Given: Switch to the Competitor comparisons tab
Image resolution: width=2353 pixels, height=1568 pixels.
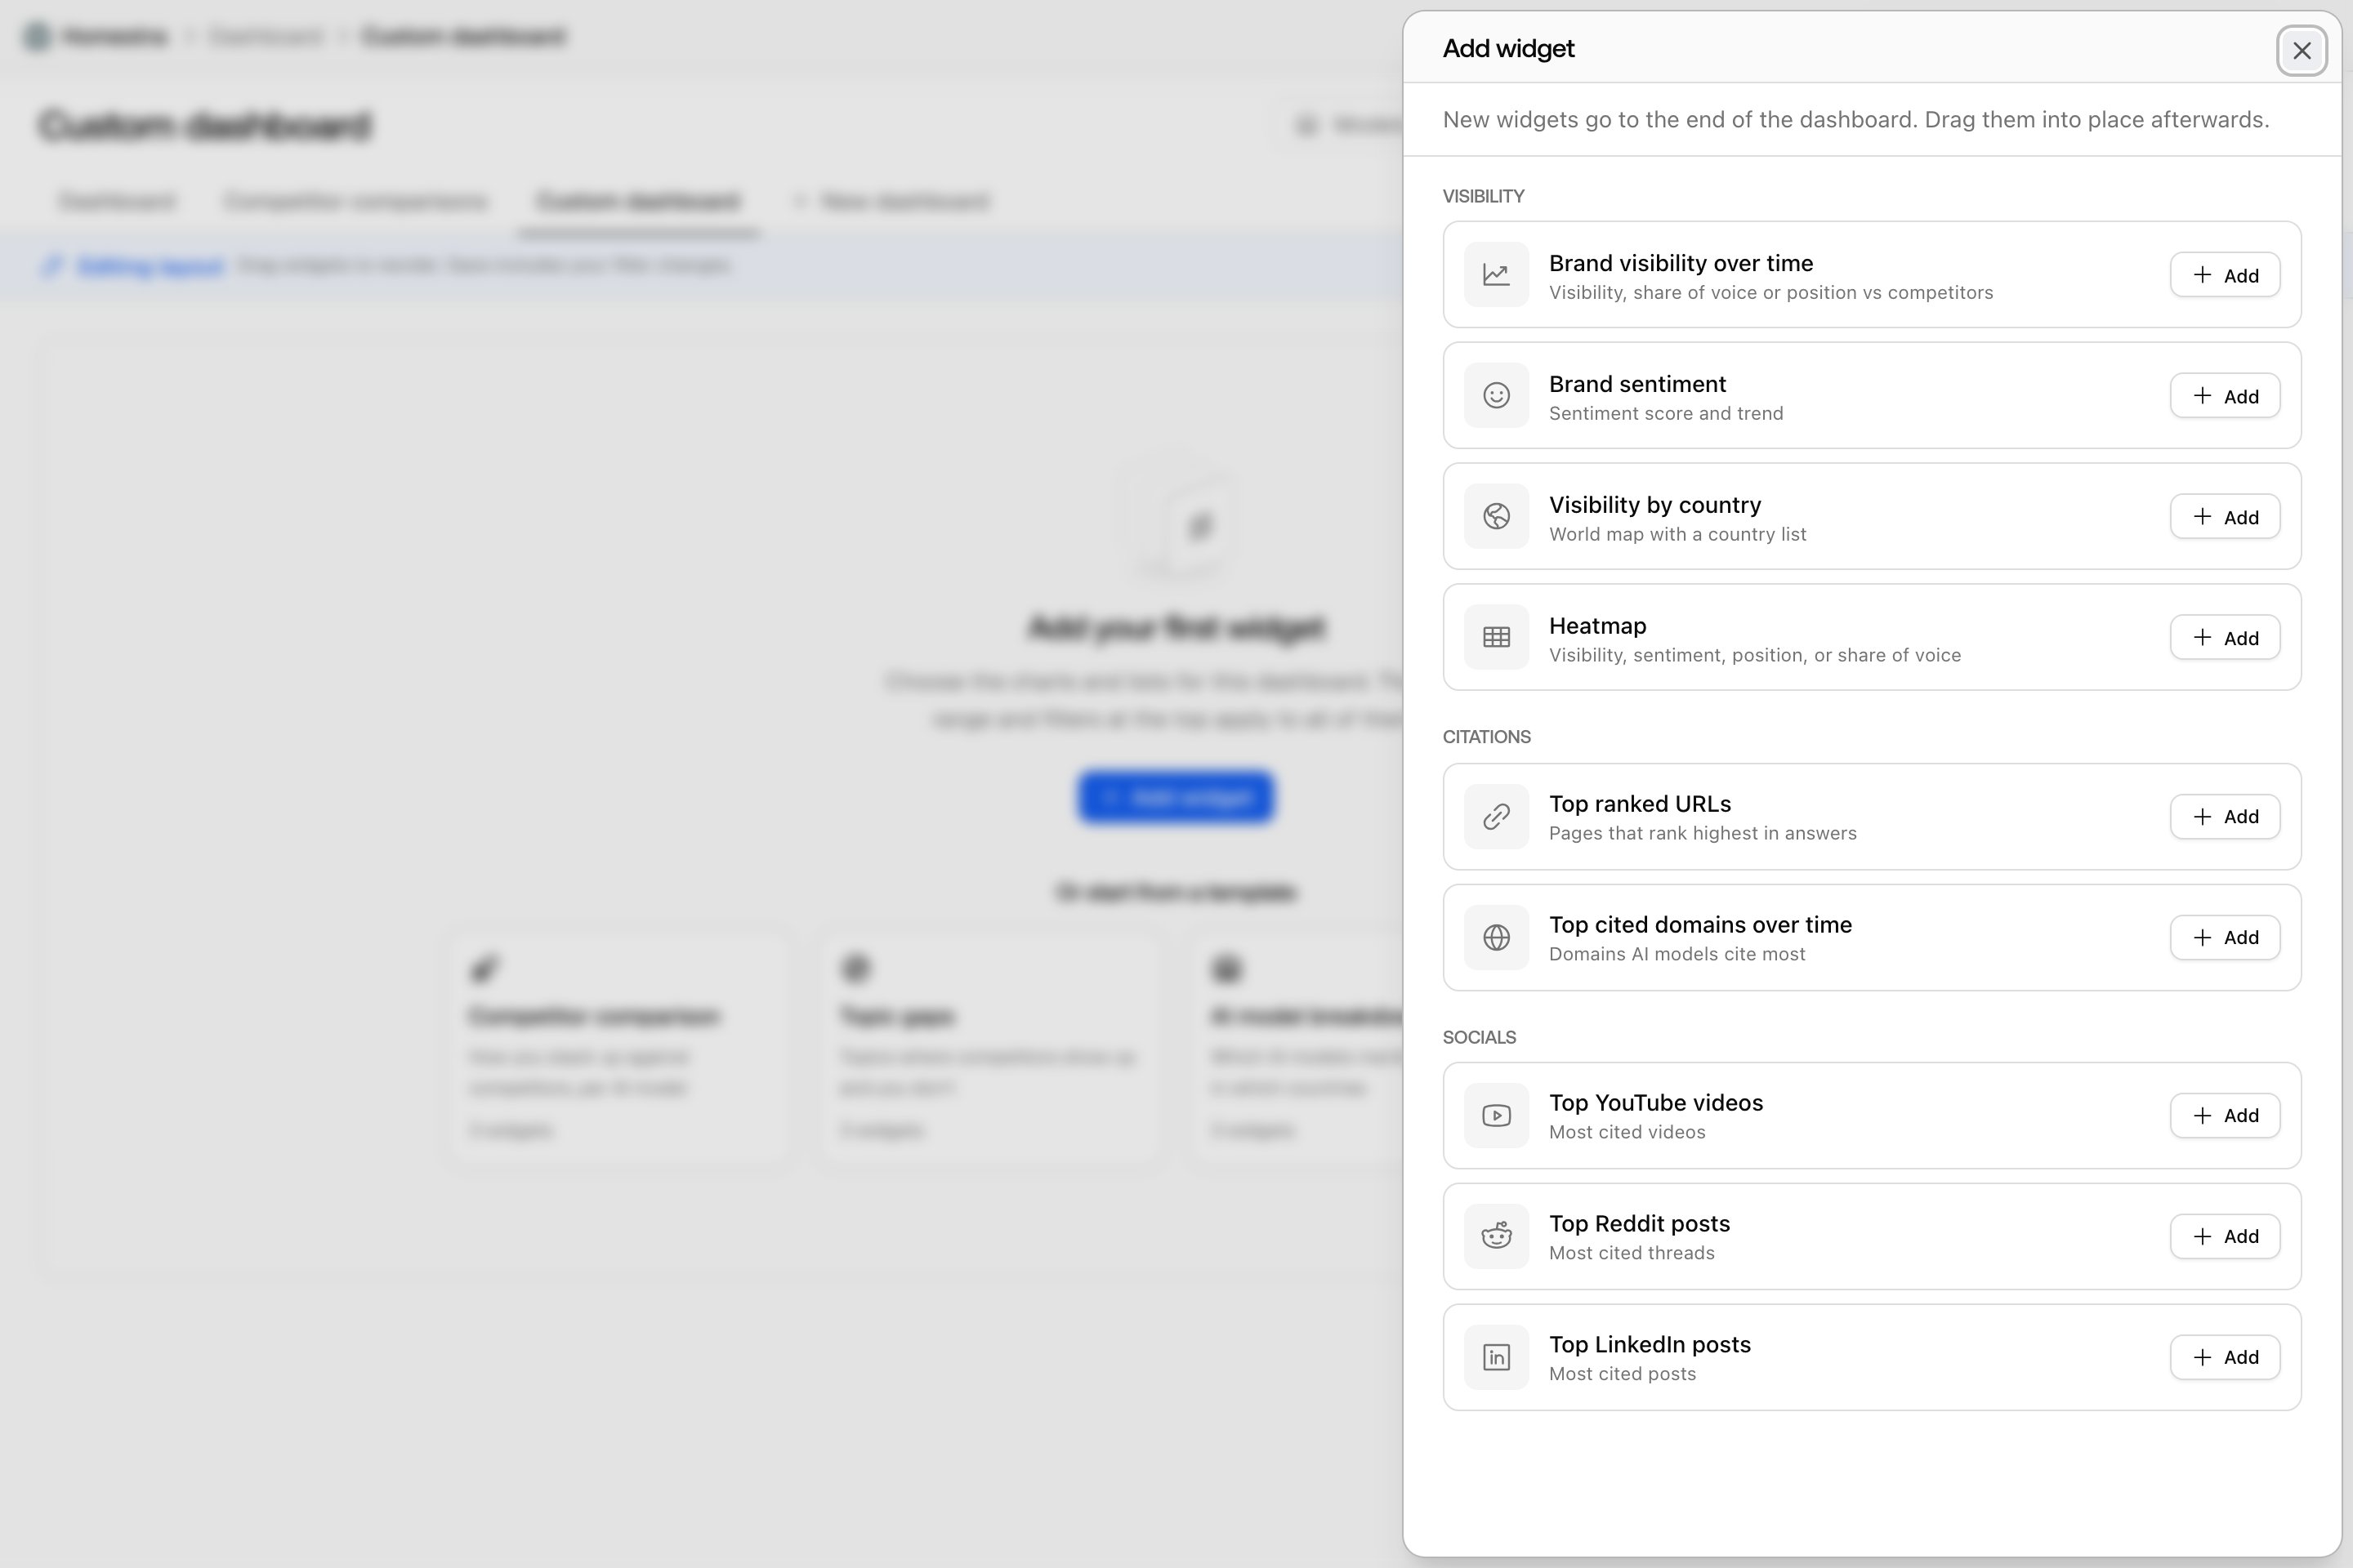Looking at the screenshot, I should (x=355, y=201).
